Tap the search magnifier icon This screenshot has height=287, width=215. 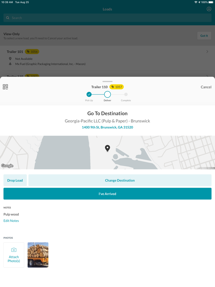click(8, 18)
